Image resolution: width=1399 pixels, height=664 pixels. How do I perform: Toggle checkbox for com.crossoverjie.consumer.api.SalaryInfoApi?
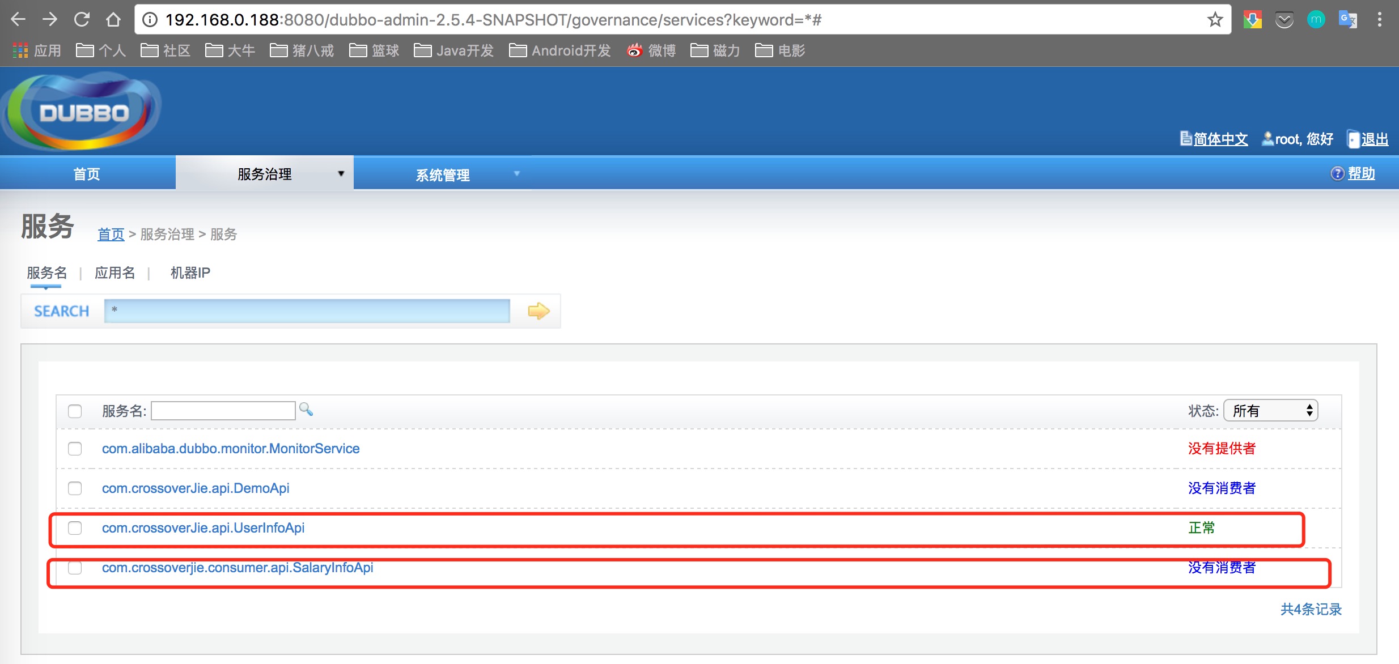coord(76,568)
